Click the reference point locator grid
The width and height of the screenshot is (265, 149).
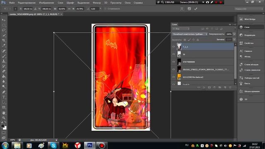(x=15, y=9)
